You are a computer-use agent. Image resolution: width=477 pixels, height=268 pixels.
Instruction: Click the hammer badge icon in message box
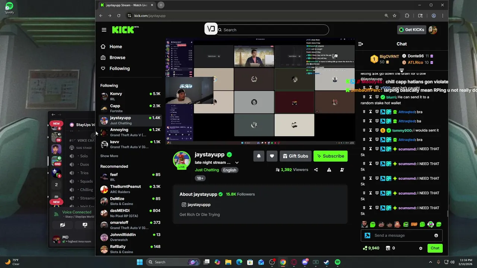(367, 236)
